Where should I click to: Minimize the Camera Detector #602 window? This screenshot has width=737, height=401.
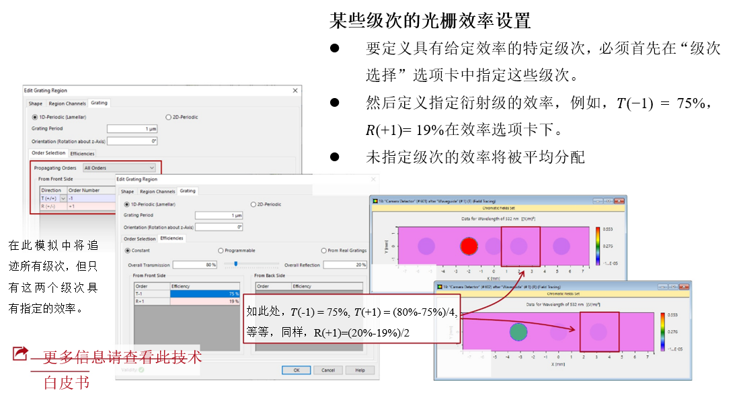[663, 286]
